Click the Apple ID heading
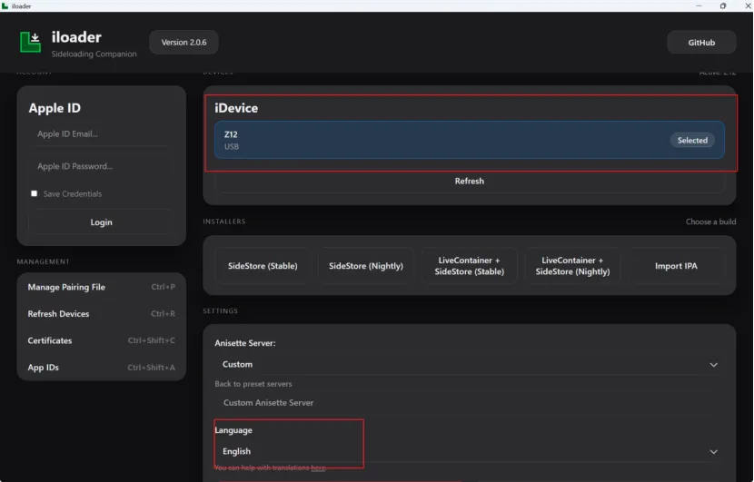Screen dimensions: 754x482 [55, 108]
